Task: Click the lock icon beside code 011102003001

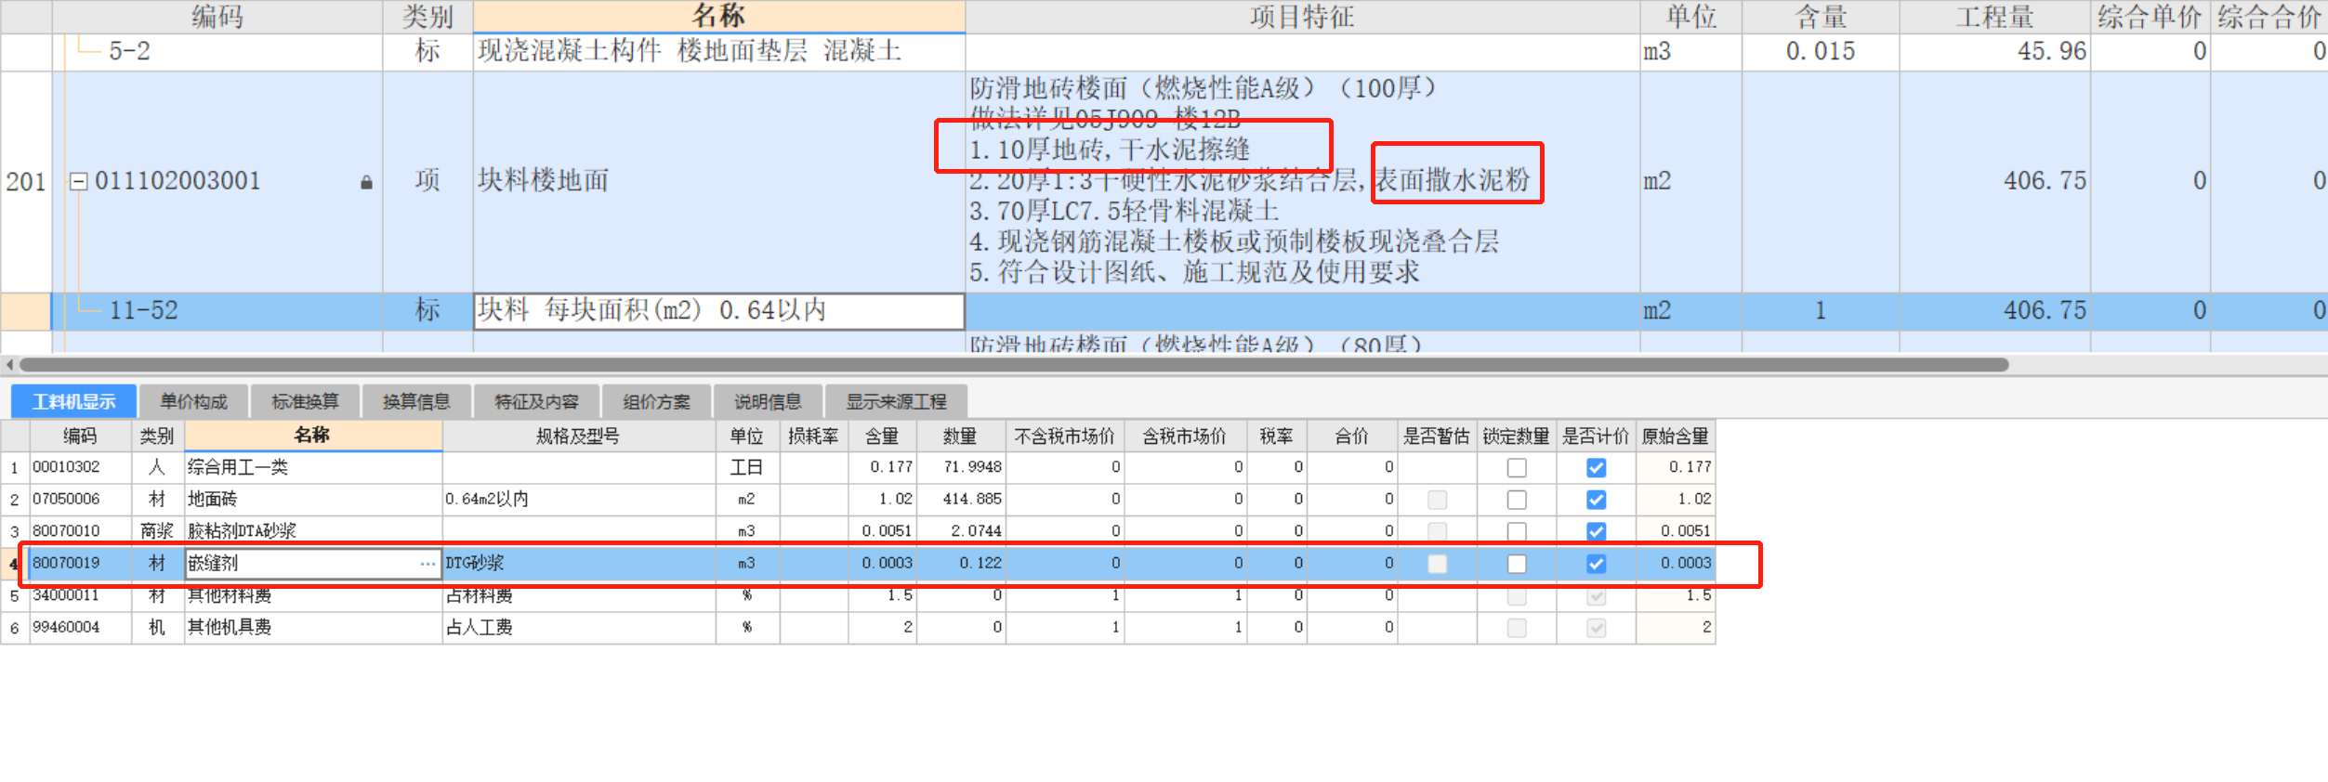Action: click(366, 183)
